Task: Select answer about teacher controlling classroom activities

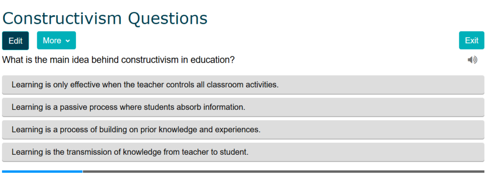Action: pyautogui.click(x=243, y=85)
